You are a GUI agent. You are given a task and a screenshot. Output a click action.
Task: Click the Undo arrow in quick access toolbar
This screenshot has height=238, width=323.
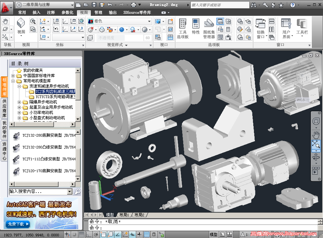tap(110, 5)
